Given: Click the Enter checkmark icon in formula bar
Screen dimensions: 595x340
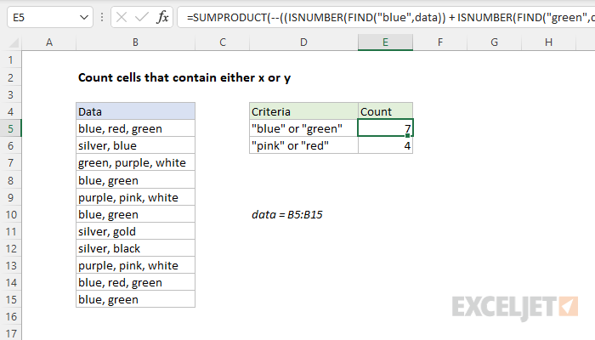Looking at the screenshot, I should 139,17.
